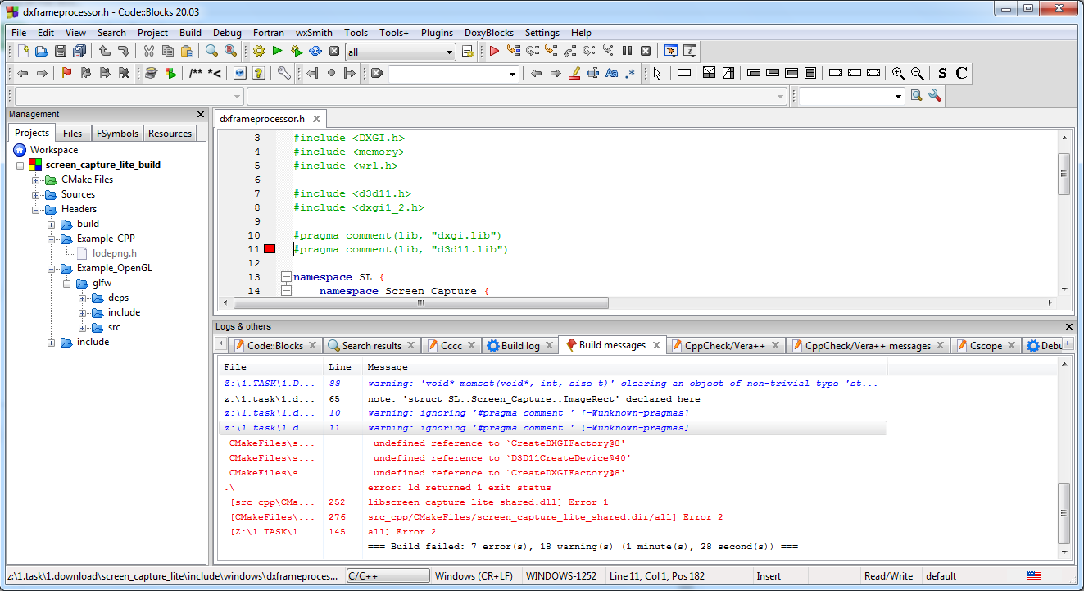Toggle highlight occurrences marker icon
Viewport: 1084px width, 591px height.
(574, 74)
